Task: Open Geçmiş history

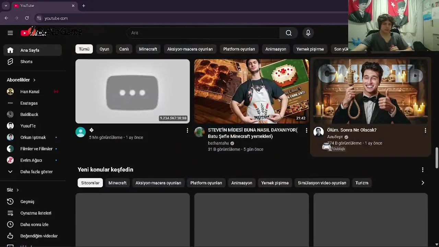Action: pos(33,202)
